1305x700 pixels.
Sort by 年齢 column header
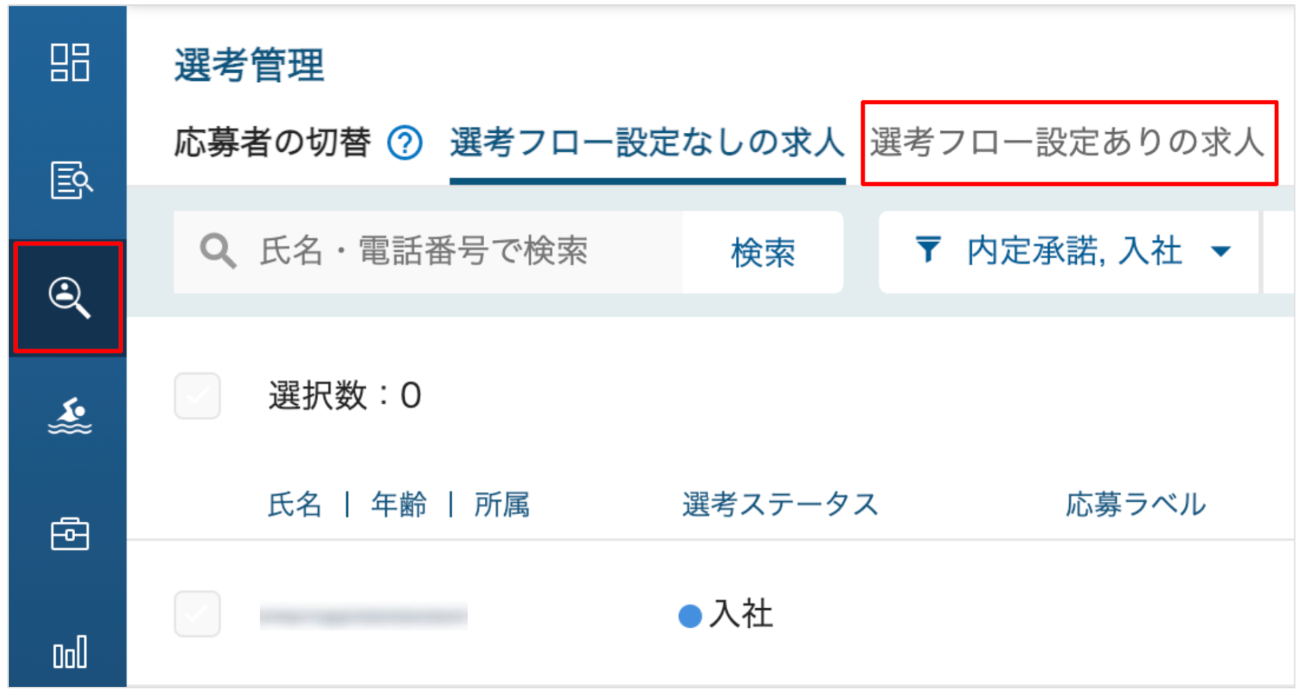(399, 504)
